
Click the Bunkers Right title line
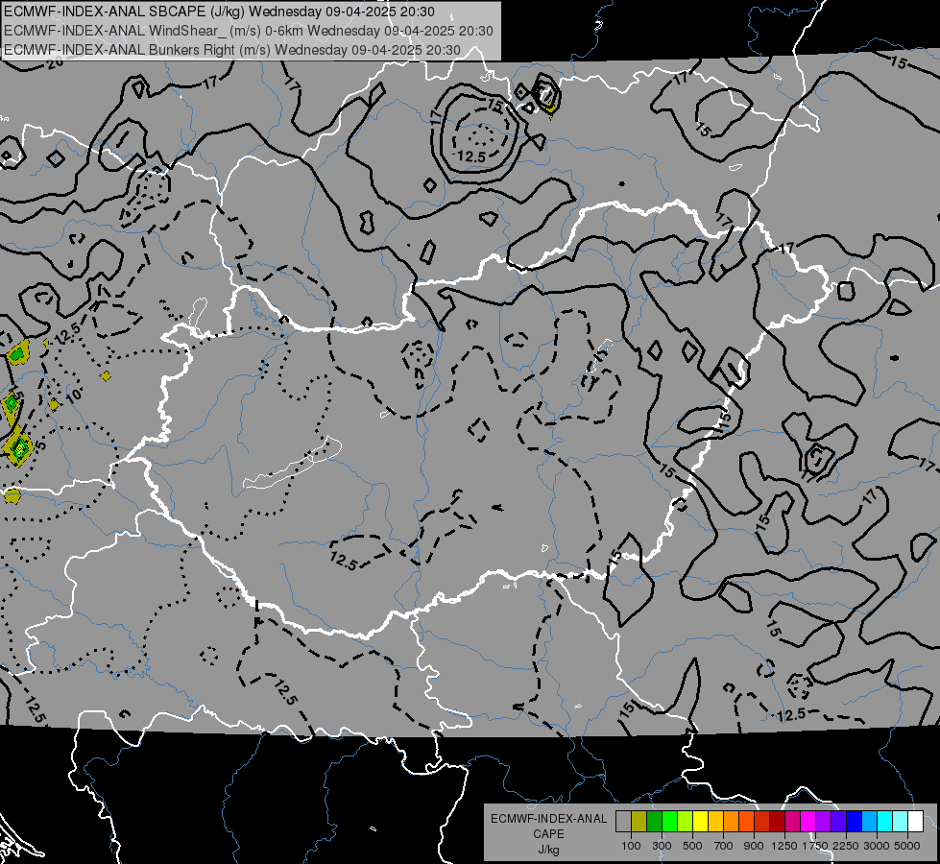point(232,50)
